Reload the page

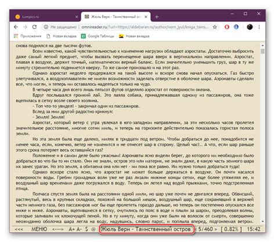(x=34, y=27)
